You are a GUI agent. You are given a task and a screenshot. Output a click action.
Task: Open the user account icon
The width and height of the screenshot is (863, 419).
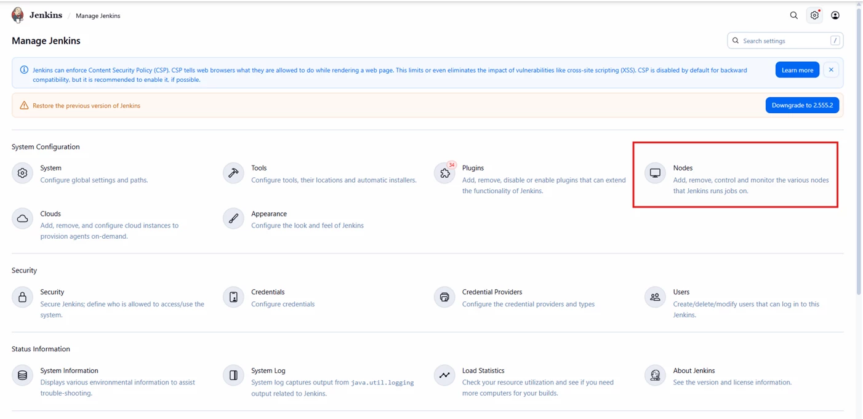(835, 15)
